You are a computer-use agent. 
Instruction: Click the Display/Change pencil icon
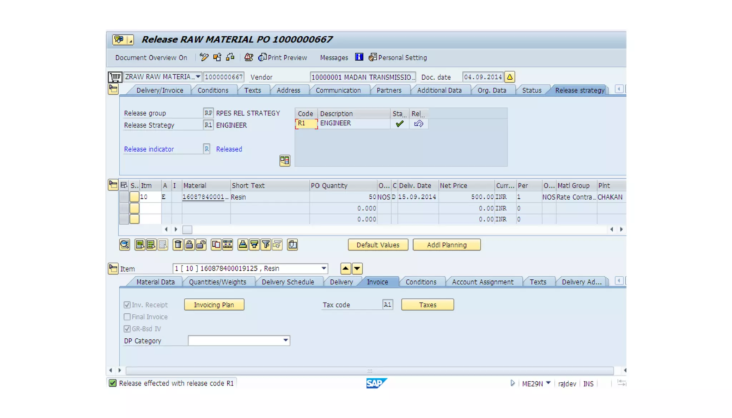tap(204, 57)
